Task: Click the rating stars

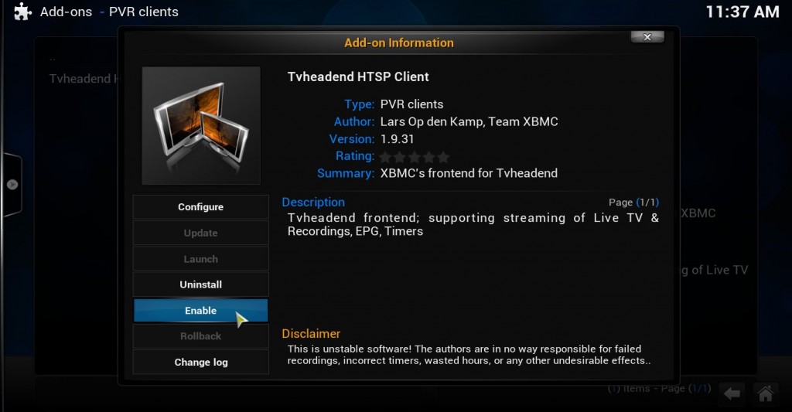Action: [x=415, y=157]
